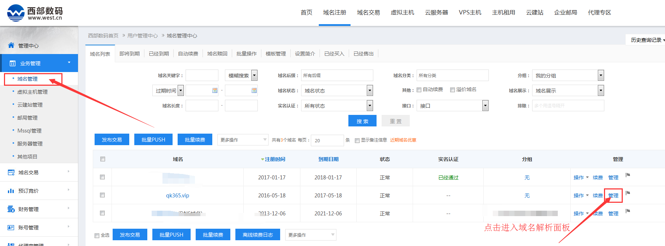Click the 账号管理 sidebar icon

(11, 228)
